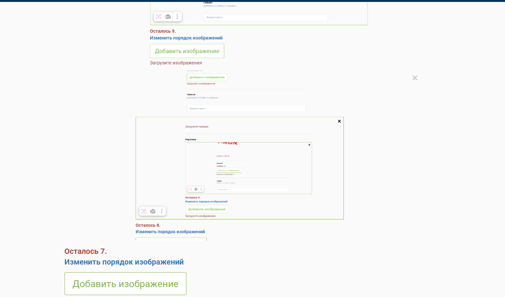Select the text-capture icon in the bottom-left toolbar
Viewport: 505px width, 297px height.
point(144,211)
